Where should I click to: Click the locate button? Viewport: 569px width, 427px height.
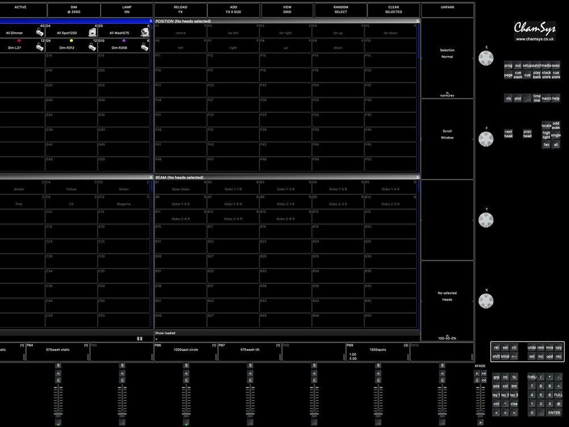click(546, 125)
